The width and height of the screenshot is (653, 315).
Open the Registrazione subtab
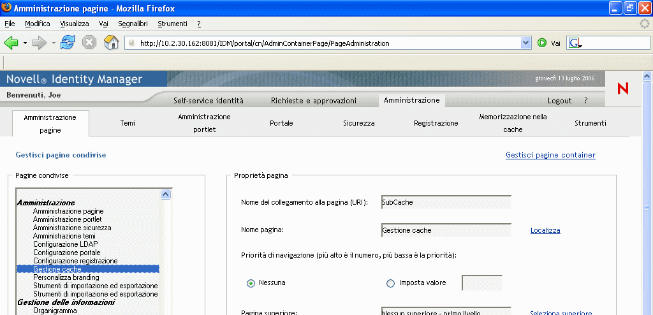click(436, 123)
